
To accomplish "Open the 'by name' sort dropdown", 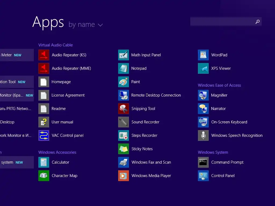I will [85, 24].
